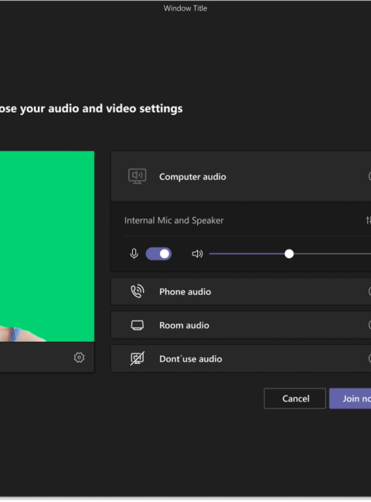
Task: Click the microphone icon beside the toggle
Action: coord(134,254)
